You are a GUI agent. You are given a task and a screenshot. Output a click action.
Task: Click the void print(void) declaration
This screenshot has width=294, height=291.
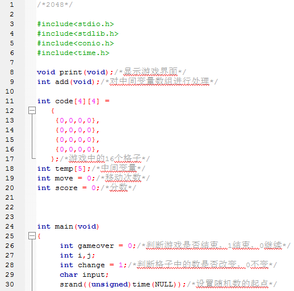(x=75, y=72)
